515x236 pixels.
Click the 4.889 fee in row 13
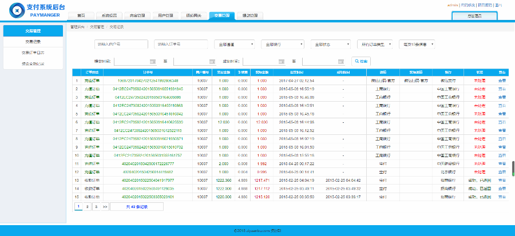[243, 180]
